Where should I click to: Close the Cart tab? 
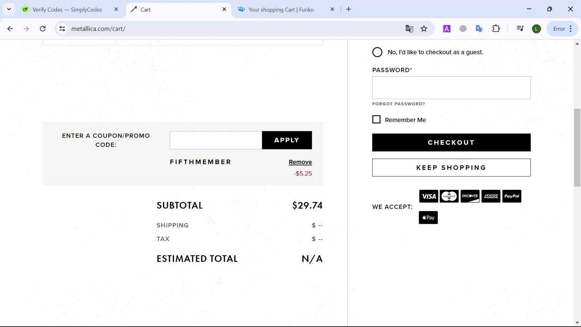click(x=224, y=9)
